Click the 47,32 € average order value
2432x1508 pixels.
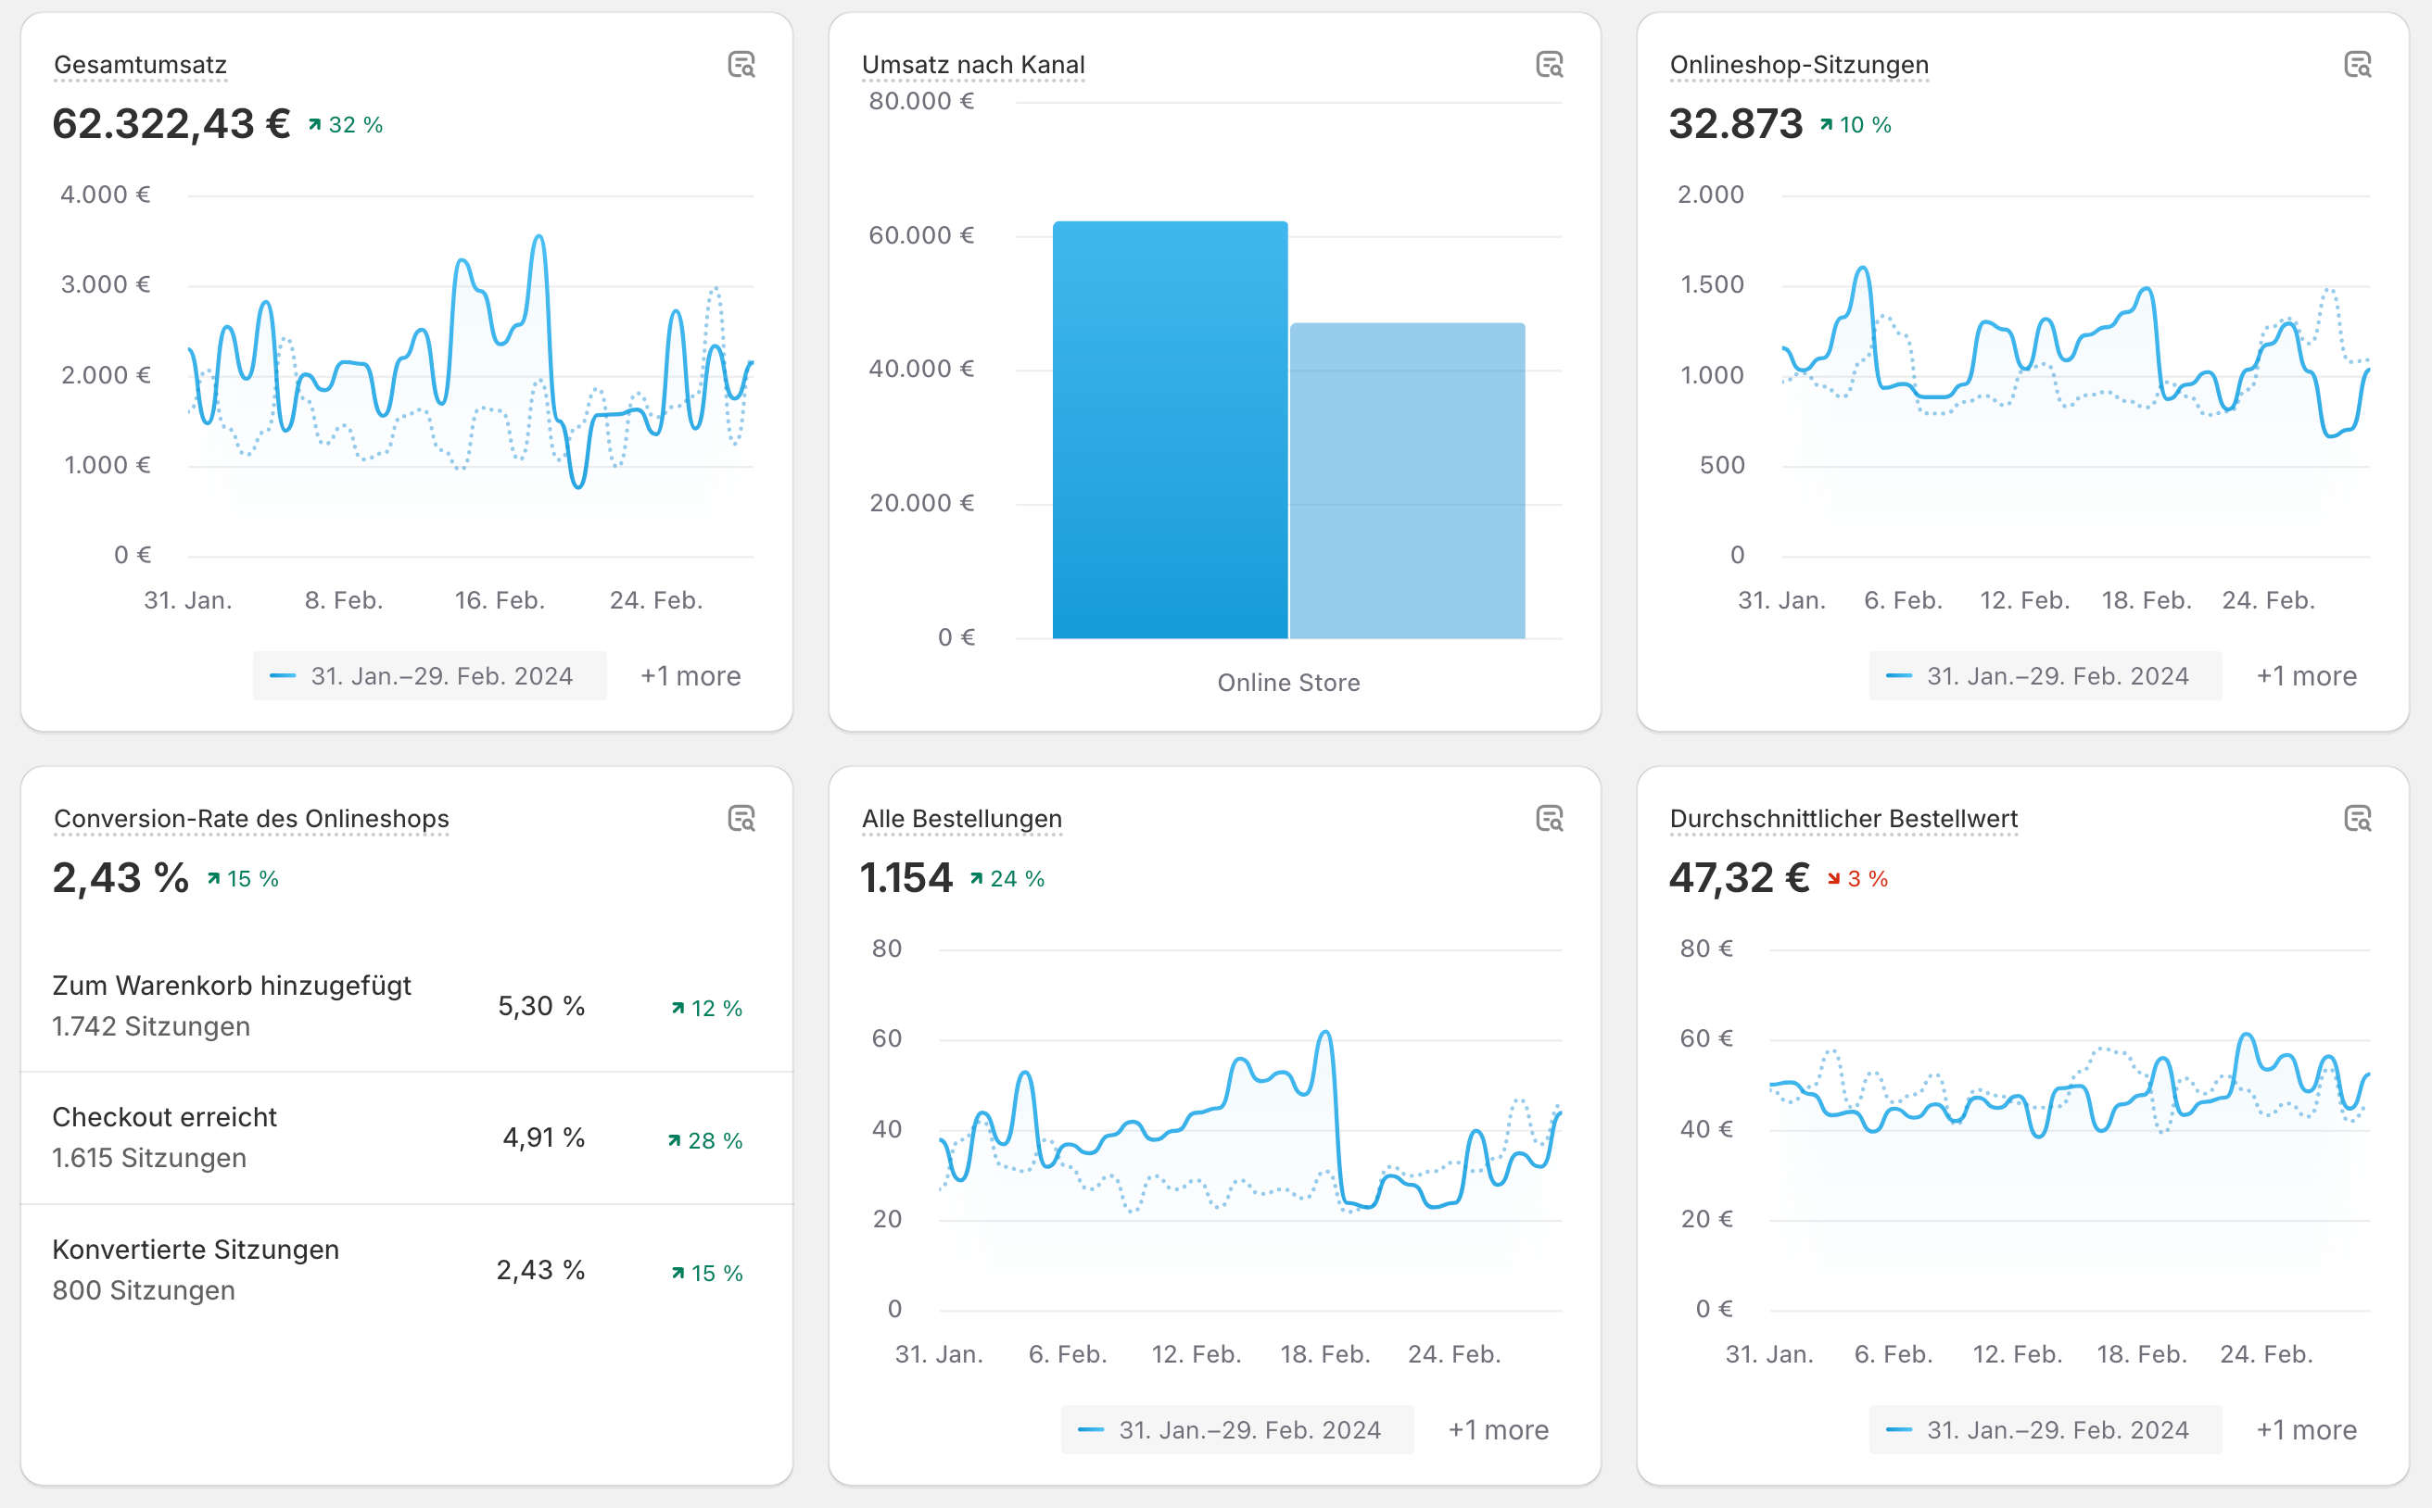pos(1740,878)
